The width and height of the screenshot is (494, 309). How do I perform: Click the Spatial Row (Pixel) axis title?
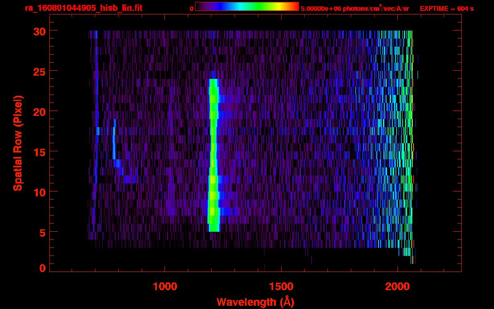(x=18, y=143)
